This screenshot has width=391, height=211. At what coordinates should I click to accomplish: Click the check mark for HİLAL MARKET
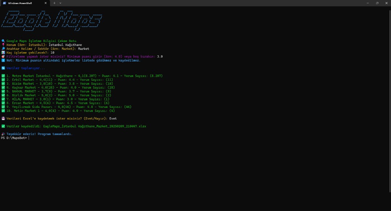click(3, 99)
